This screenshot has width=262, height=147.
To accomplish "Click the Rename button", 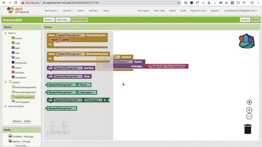I will pyautogui.click(x=17, y=121).
